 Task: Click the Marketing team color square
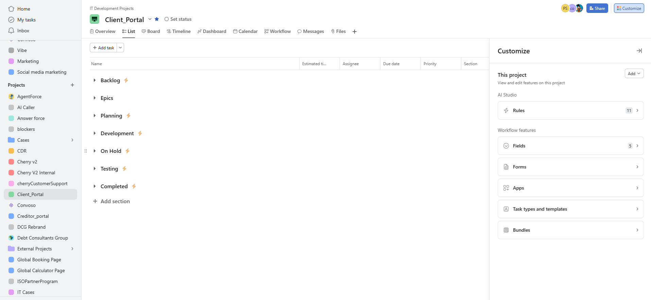[11, 61]
